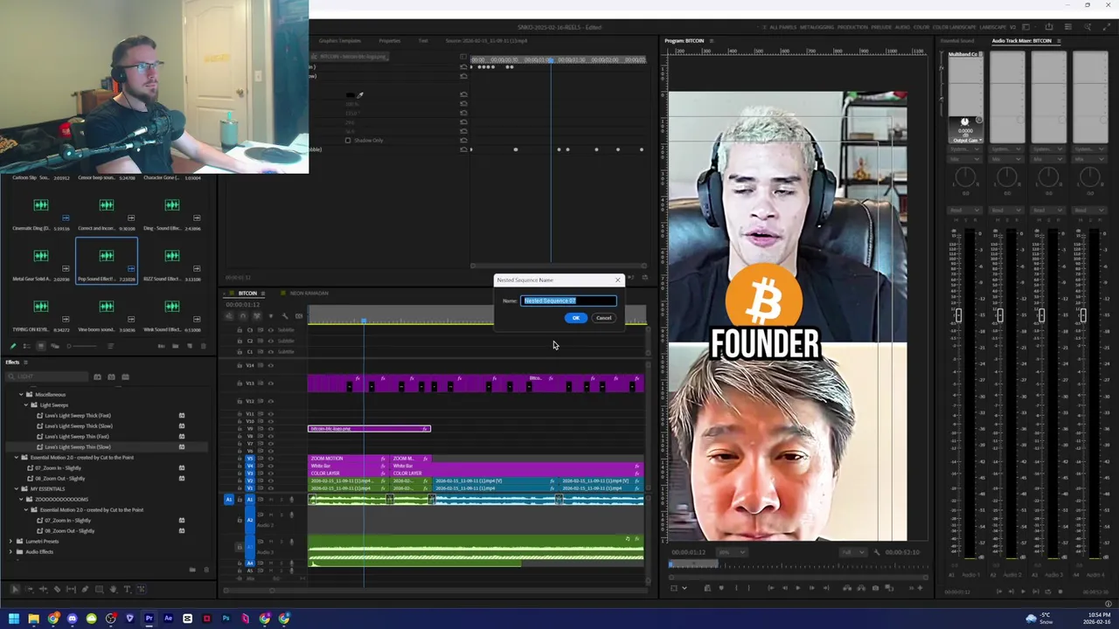Collapse the Light Sweeps folder
The width and height of the screenshot is (1119, 629).
pyautogui.click(x=27, y=405)
